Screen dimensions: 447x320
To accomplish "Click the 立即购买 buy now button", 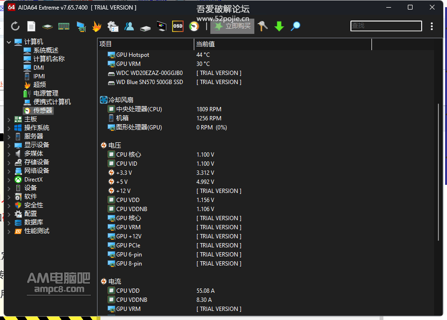I will (232, 26).
